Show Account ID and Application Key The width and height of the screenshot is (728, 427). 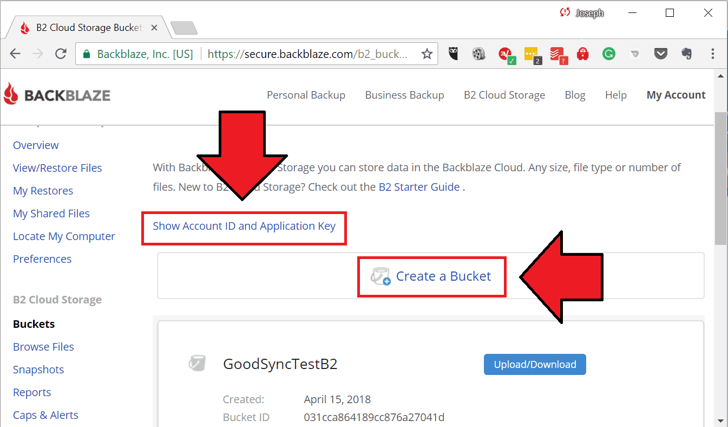[x=244, y=226]
